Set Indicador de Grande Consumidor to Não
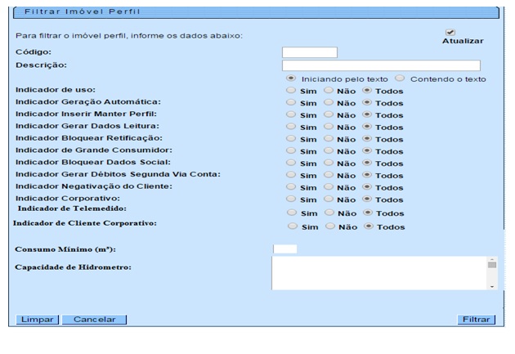515x354 pixels. [x=329, y=151]
